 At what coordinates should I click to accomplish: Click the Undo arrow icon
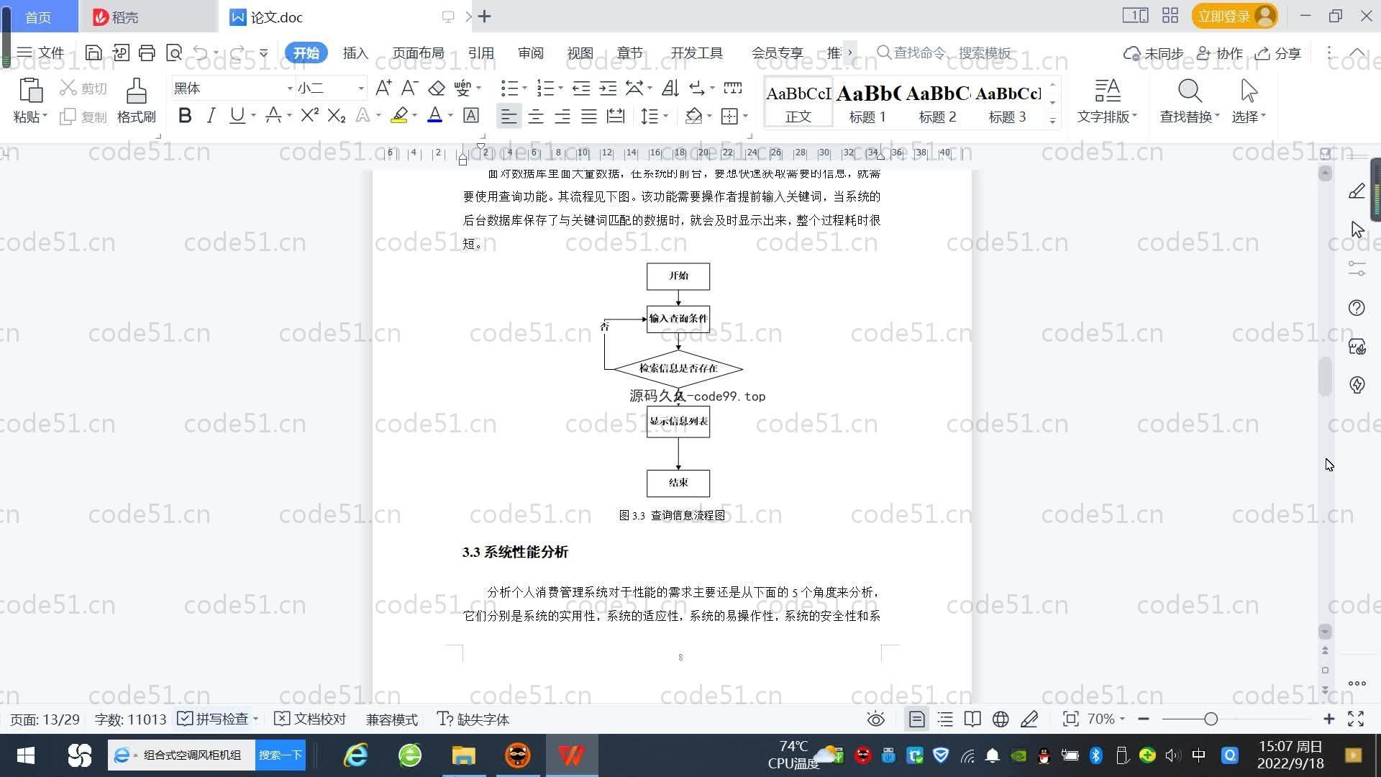pos(201,53)
